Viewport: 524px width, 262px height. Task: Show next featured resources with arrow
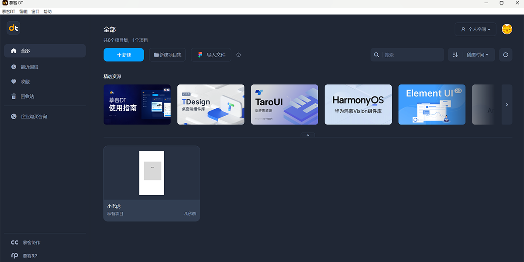click(x=507, y=104)
